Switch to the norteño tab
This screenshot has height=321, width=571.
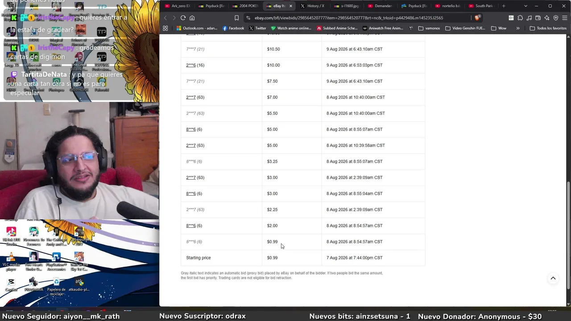[447, 6]
